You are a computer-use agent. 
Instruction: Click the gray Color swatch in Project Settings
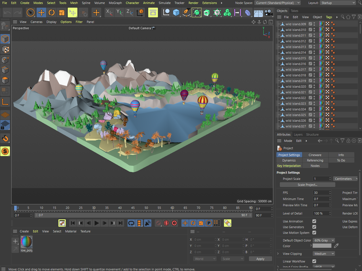click(x=322, y=246)
